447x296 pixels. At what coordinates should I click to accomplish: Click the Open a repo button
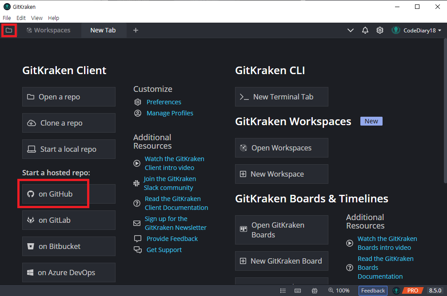point(69,97)
